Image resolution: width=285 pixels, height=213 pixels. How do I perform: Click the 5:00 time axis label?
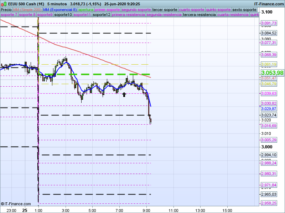pyautogui.click(x=92, y=211)
